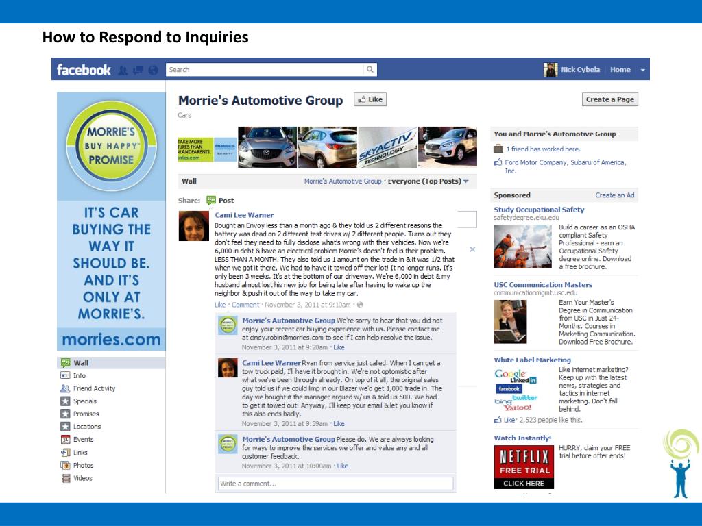Open notifications globe icon in header
The width and height of the screenshot is (702, 526).
coord(153,70)
